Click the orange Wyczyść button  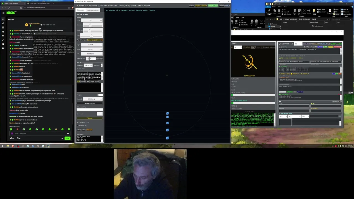point(89,130)
